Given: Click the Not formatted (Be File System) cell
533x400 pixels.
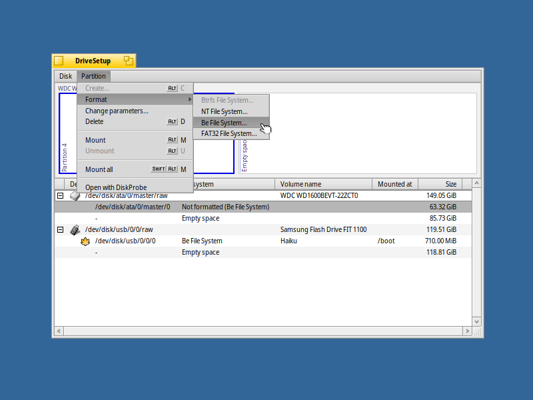Looking at the screenshot, I should click(225, 207).
